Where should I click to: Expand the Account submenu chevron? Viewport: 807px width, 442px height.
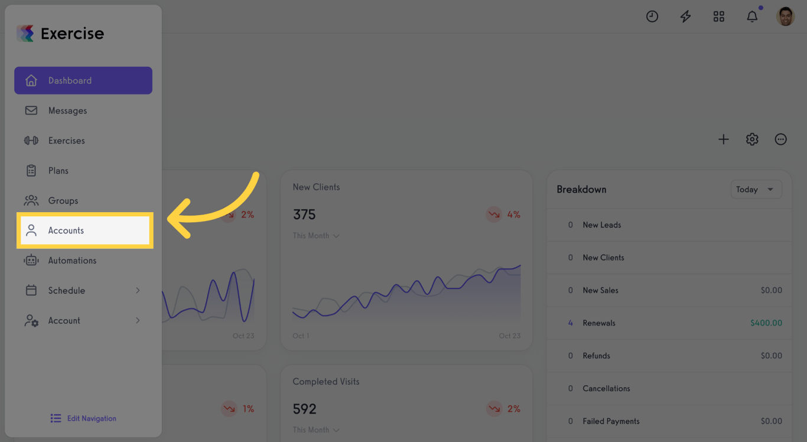tap(138, 321)
